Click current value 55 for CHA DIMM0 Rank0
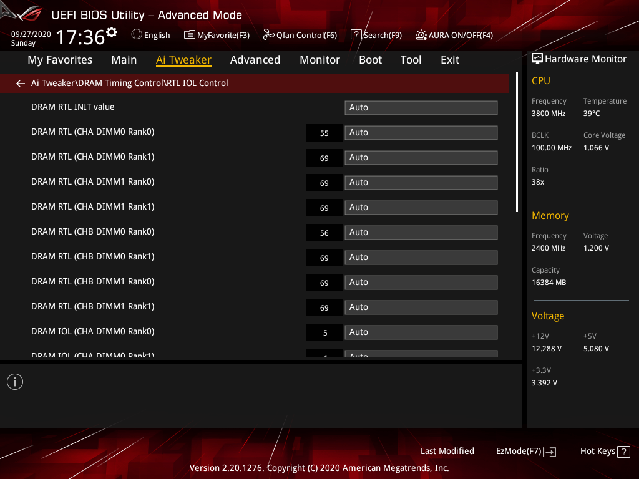 [324, 133]
